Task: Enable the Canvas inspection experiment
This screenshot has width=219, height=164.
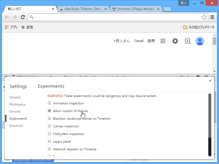Action: click(49, 126)
